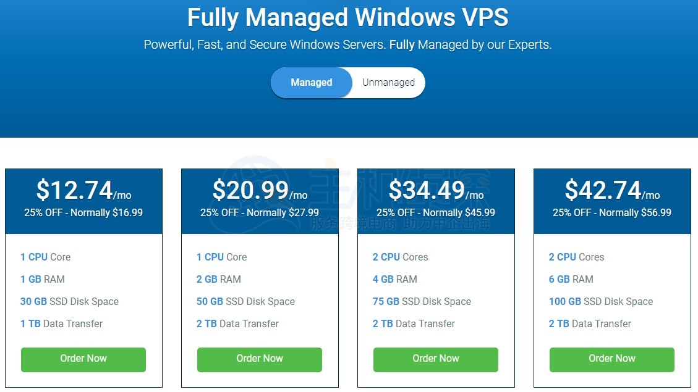The height and width of the screenshot is (392, 698).
Task: Click the 30 GB SSD Disk Space line
Action: click(69, 301)
